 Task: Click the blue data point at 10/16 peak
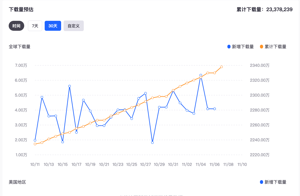click(x=69, y=86)
